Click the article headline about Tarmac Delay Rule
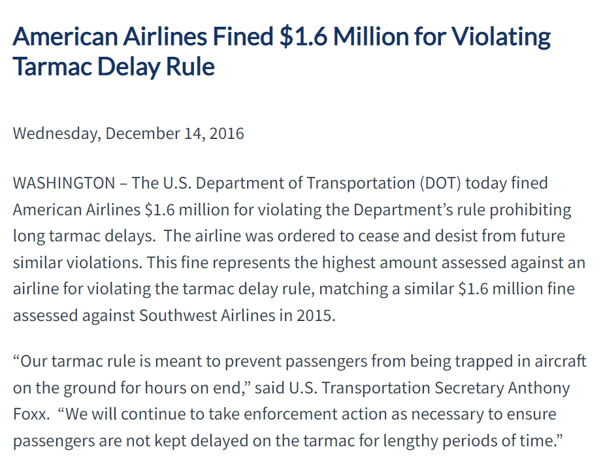The width and height of the screenshot is (603, 475). point(281,51)
